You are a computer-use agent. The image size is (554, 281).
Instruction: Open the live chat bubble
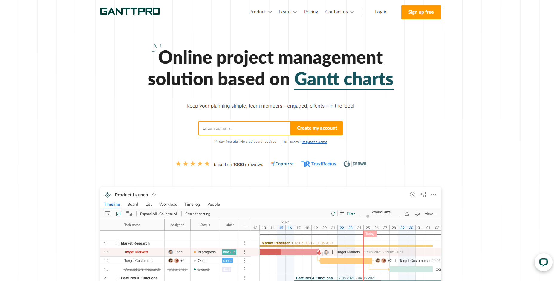pyautogui.click(x=543, y=262)
